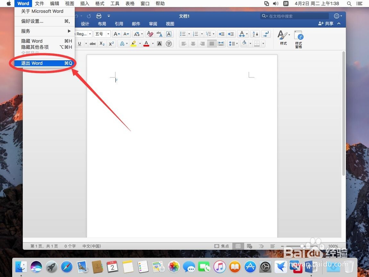Click the character border boxed-A icon
369x277 pixels.
click(169, 34)
